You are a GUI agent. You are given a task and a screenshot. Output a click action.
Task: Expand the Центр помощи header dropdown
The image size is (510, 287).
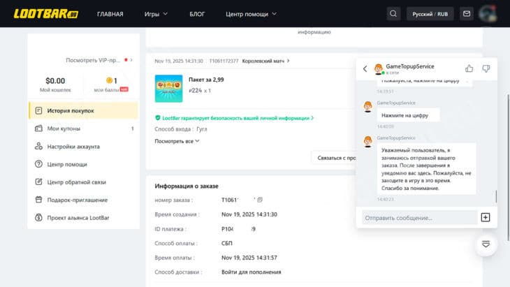pyautogui.click(x=251, y=14)
